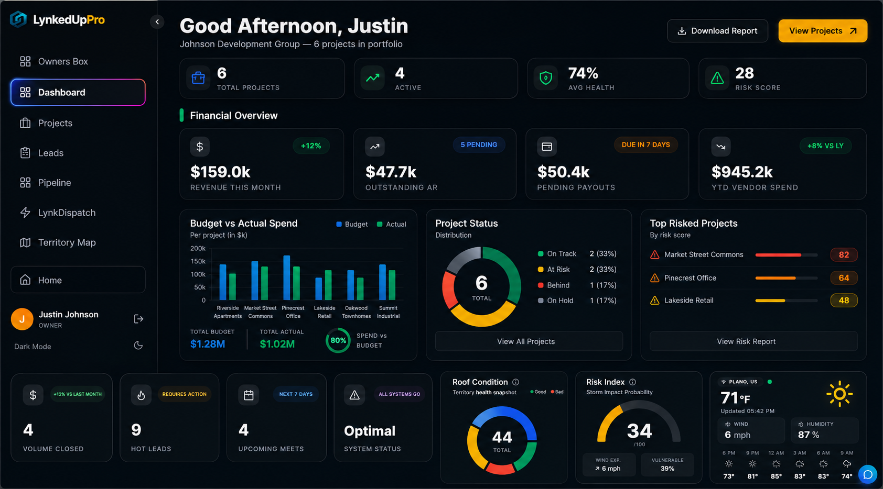
Task: Click the sun weather icon
Action: pyautogui.click(x=839, y=394)
